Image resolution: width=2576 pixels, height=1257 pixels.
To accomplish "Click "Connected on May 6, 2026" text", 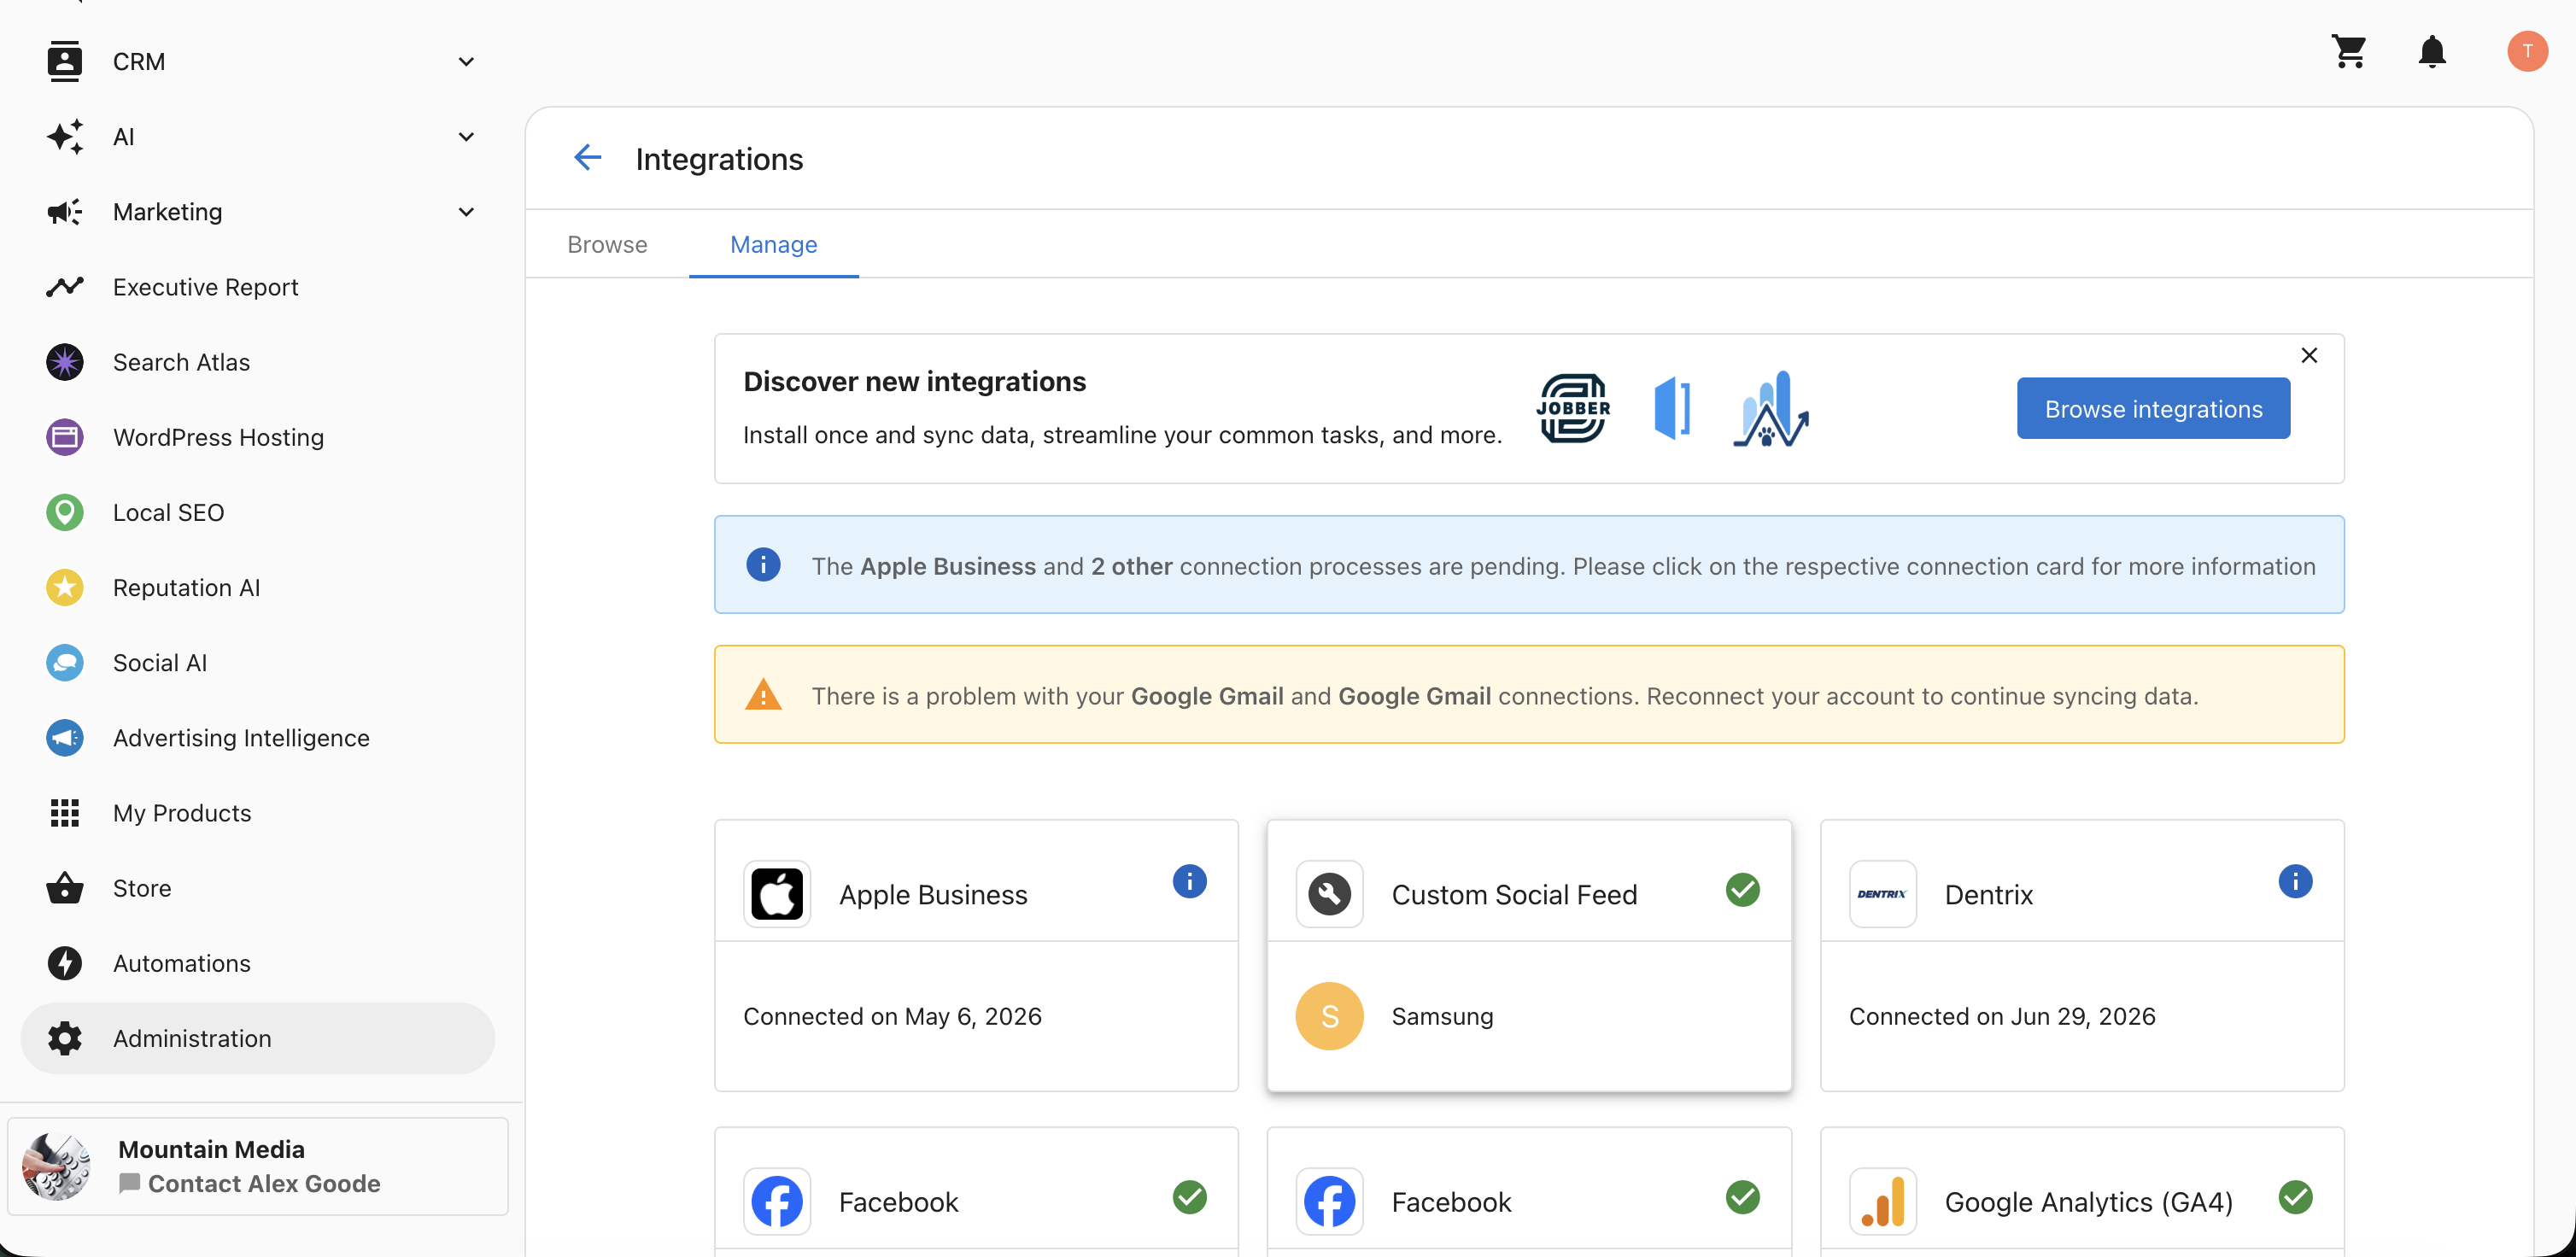I will click(892, 1016).
